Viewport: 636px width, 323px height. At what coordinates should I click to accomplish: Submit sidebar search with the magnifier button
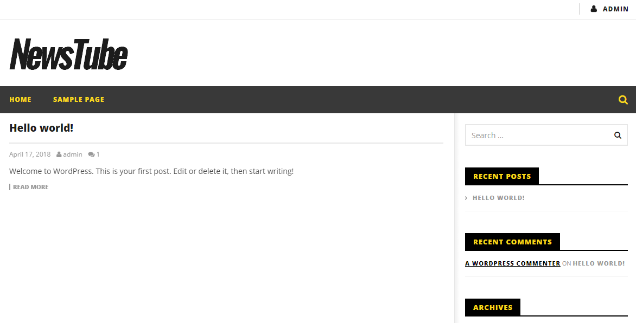[618, 135]
